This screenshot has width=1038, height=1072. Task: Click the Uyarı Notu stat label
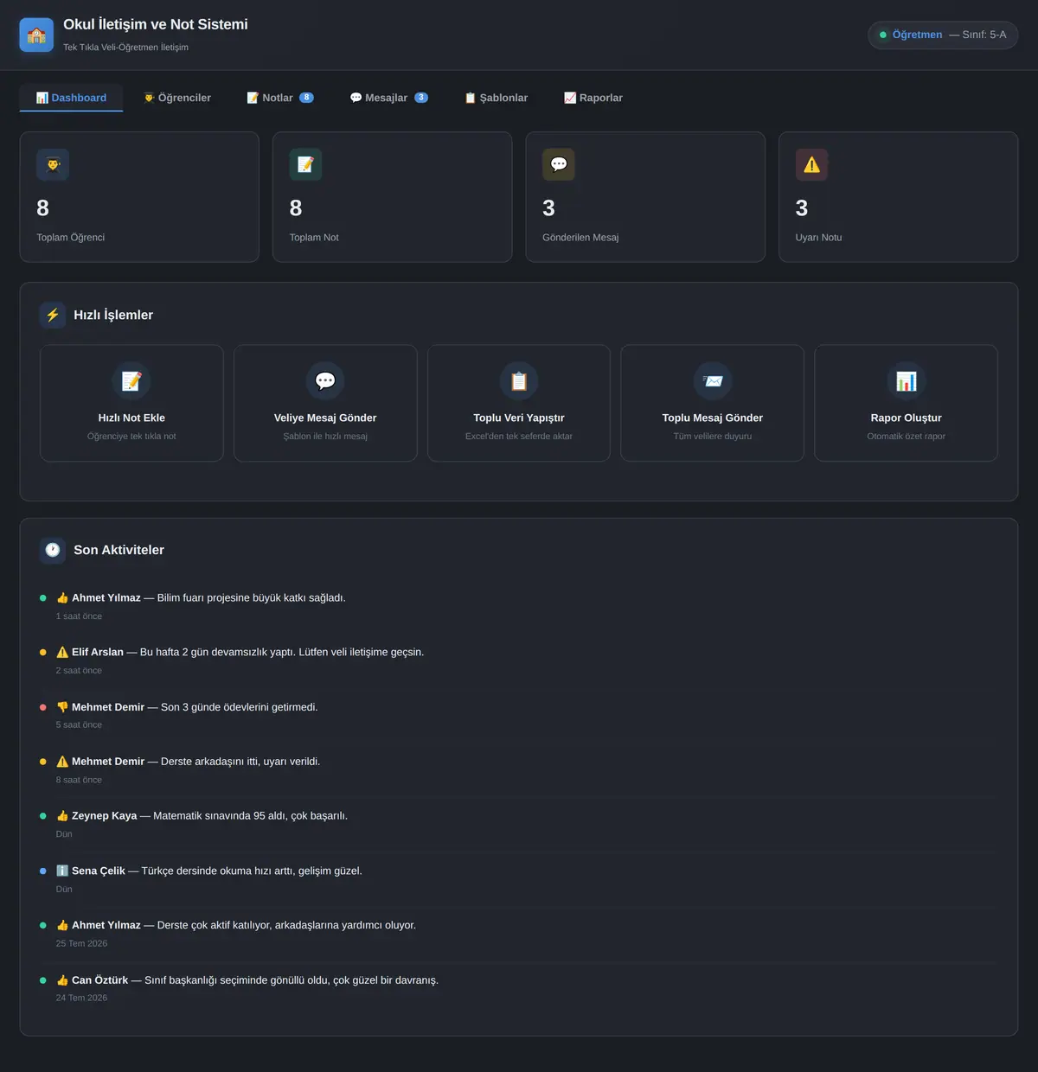[x=818, y=238]
